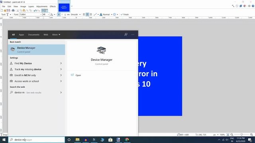
Task: Open Chrome from the taskbar
Action: pyautogui.click(x=127, y=139)
